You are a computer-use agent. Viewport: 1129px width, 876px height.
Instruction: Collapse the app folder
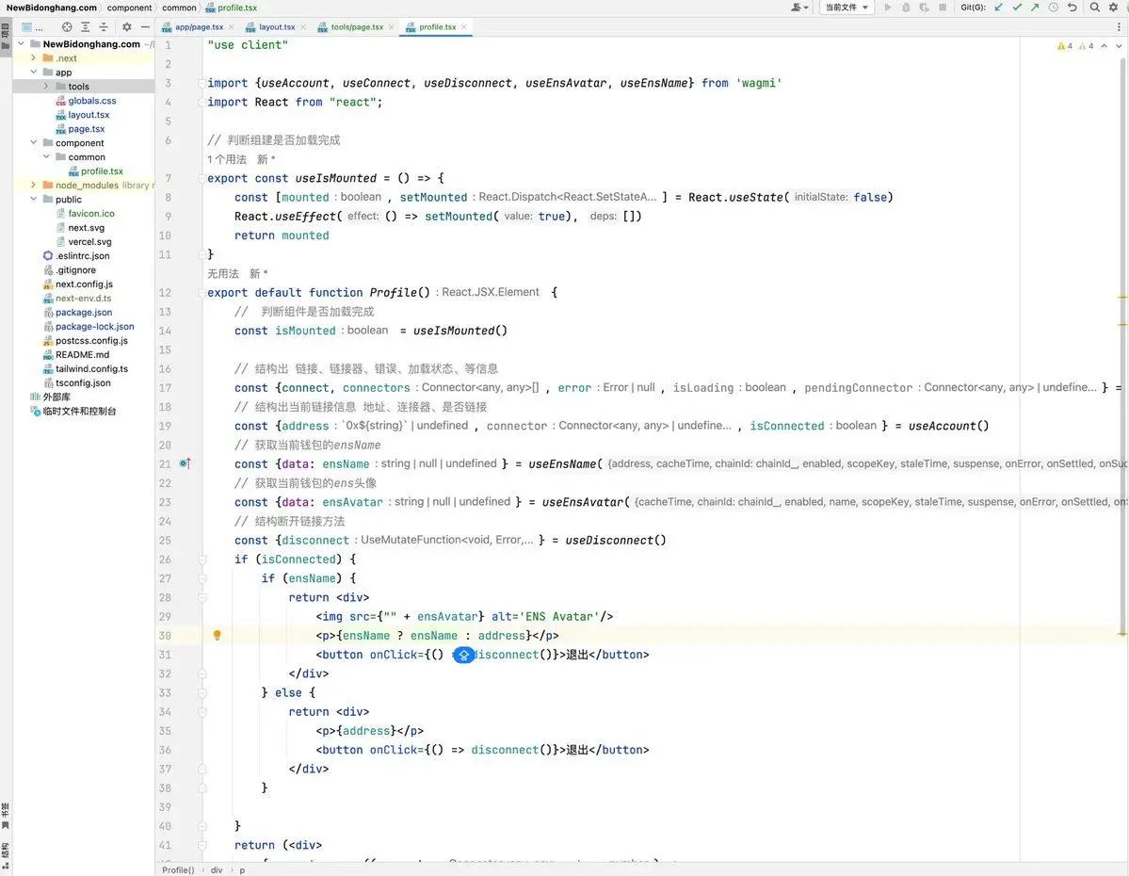tap(33, 72)
